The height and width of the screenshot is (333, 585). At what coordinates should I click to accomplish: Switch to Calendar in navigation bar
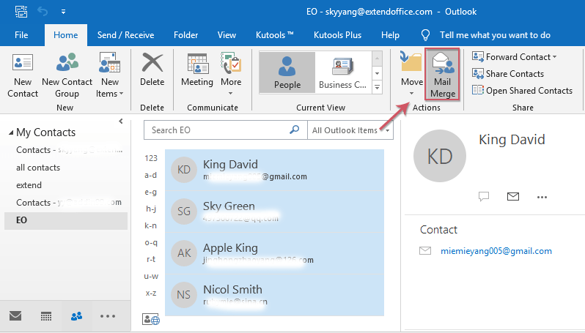(x=46, y=316)
